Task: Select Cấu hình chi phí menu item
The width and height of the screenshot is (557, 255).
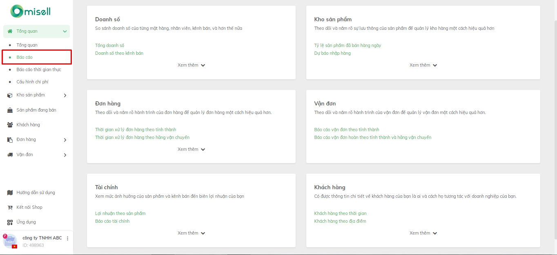Action: [x=32, y=82]
